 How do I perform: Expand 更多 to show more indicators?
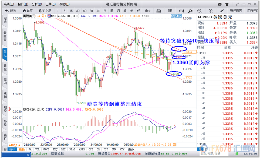tap(131, 149)
